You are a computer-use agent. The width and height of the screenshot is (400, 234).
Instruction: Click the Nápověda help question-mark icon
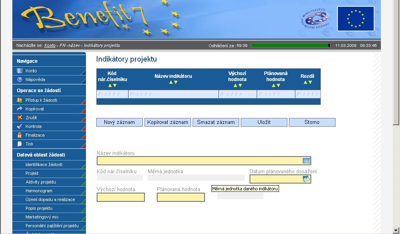pos(20,79)
